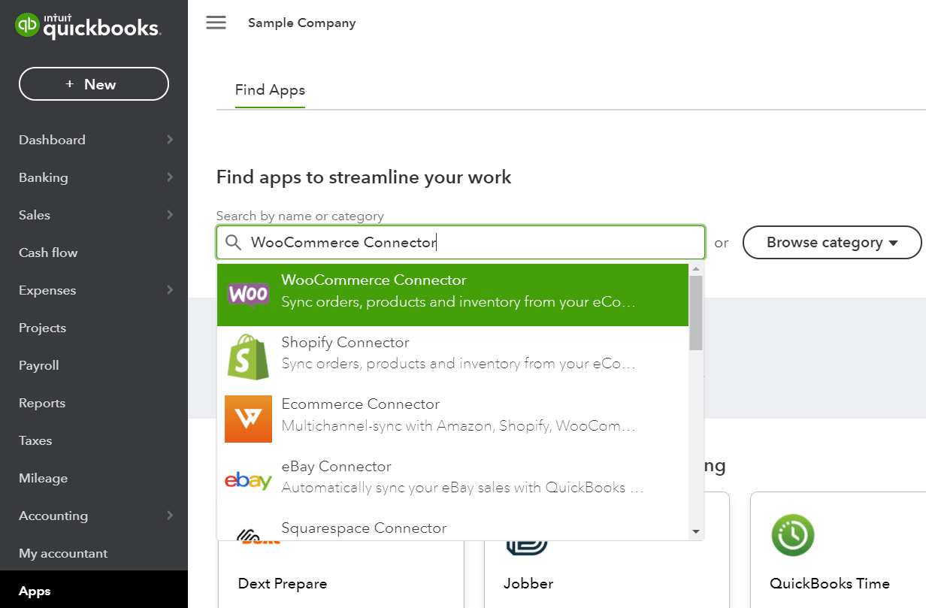926x608 pixels.
Task: Click the QuickBooks Time clock icon
Action: tap(793, 535)
